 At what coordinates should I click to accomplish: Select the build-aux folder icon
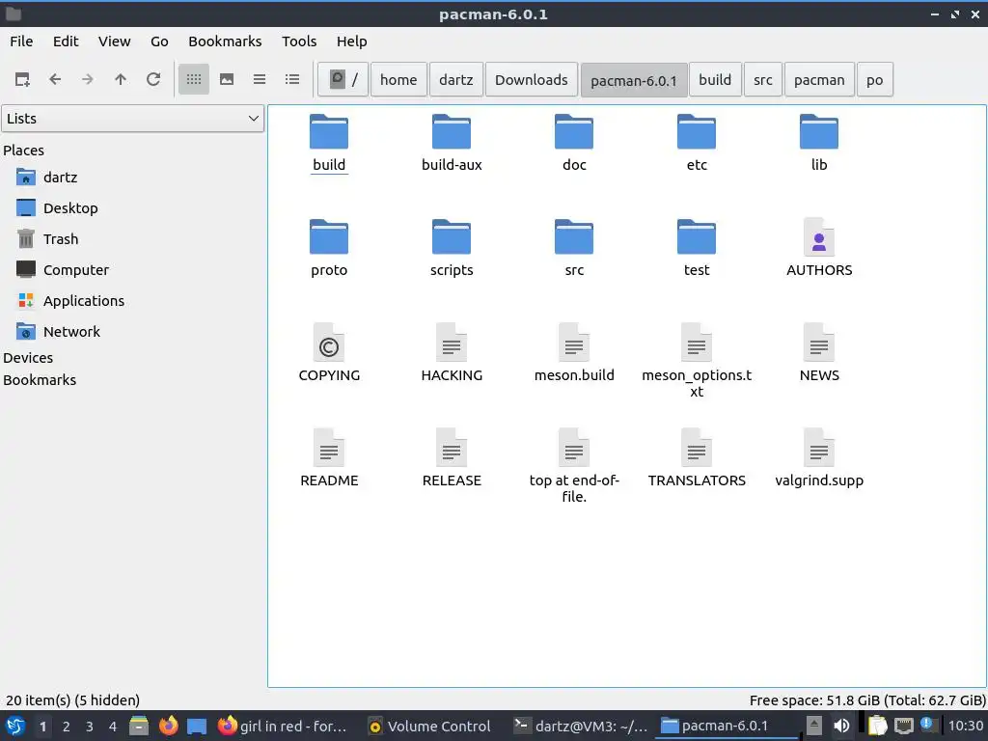[x=452, y=131]
